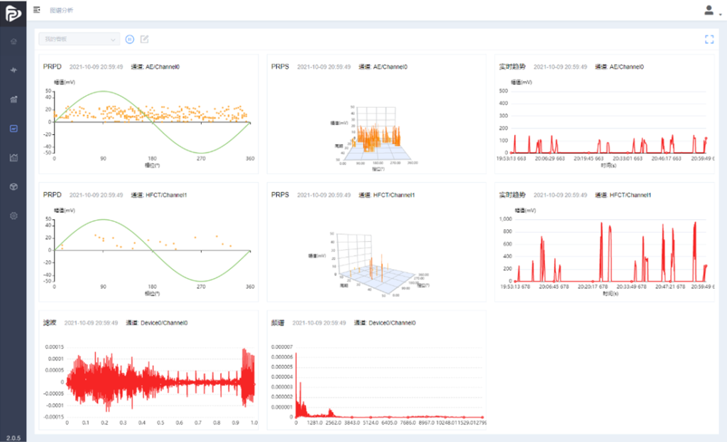Open the area chart icon in sidebar
Viewport: 727px width, 442px height.
pos(13,158)
